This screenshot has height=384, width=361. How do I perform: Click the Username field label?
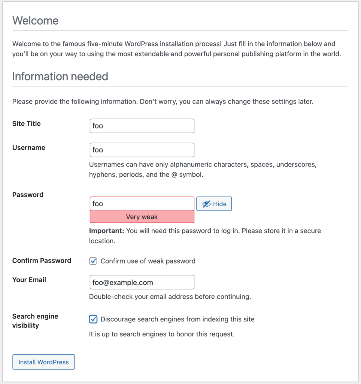[29, 148]
